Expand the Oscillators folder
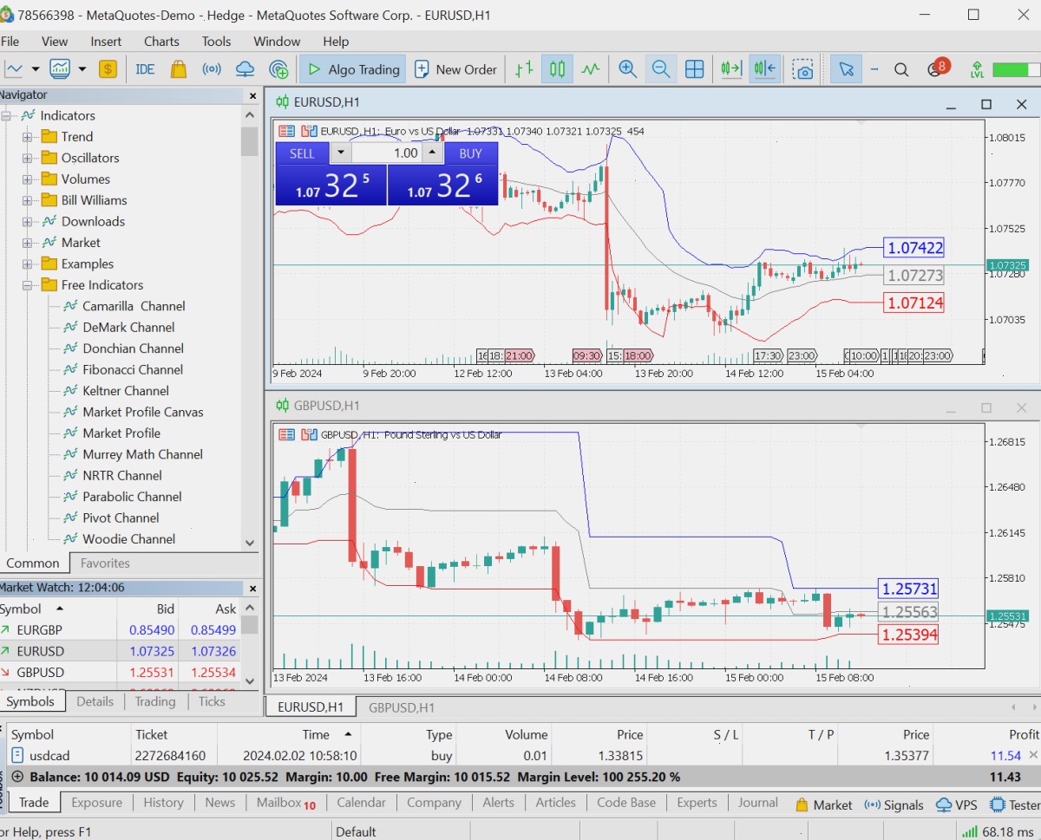 pos(27,158)
